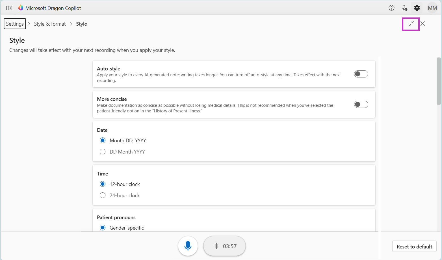Select the 24-hour clock option
442x260 pixels.
click(102, 195)
